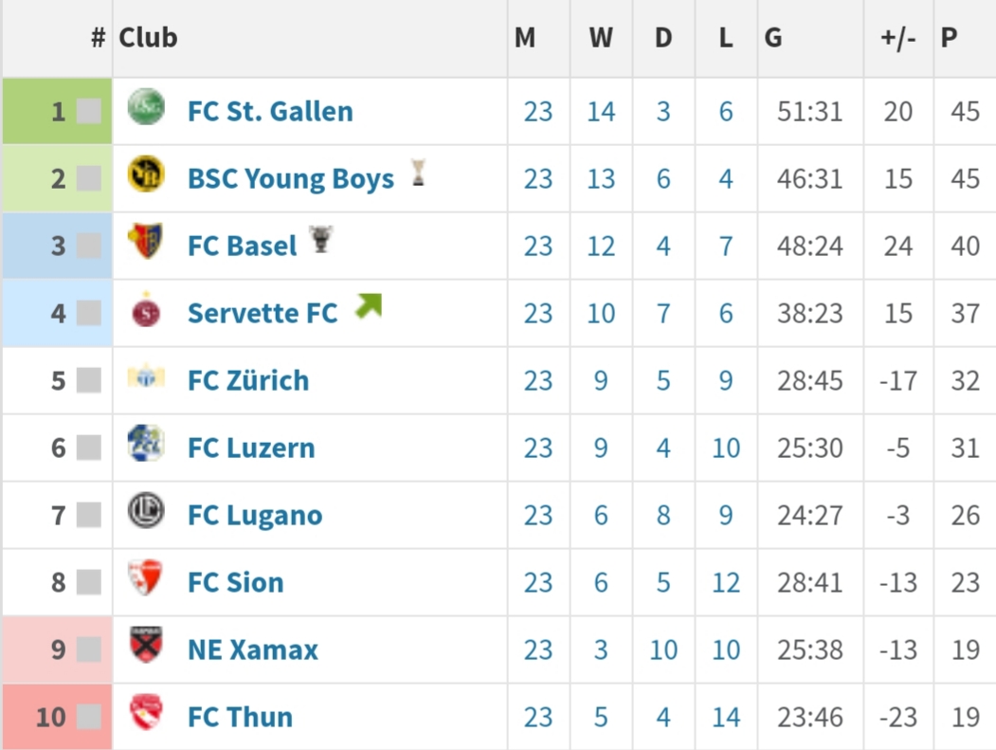Image resolution: width=996 pixels, height=750 pixels.
Task: Tick the grey checkbox in rank 1 row
Action: pos(89,111)
